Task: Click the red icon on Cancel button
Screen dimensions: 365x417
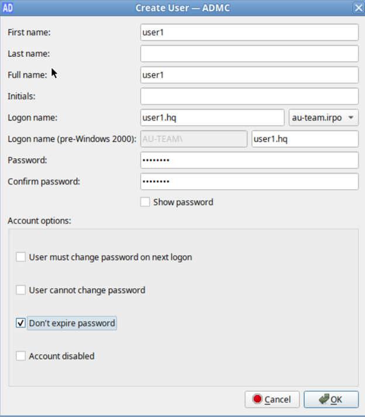Action: pyautogui.click(x=257, y=399)
